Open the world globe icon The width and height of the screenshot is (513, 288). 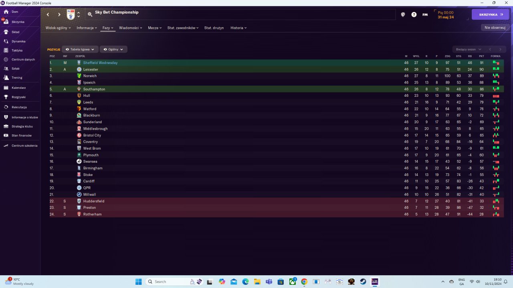pos(403,14)
